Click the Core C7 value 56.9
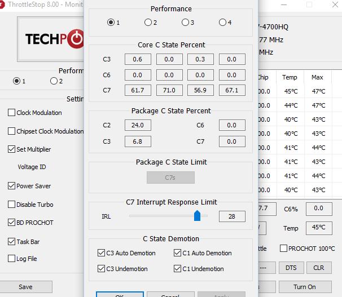342x297 pixels. [x=200, y=90]
